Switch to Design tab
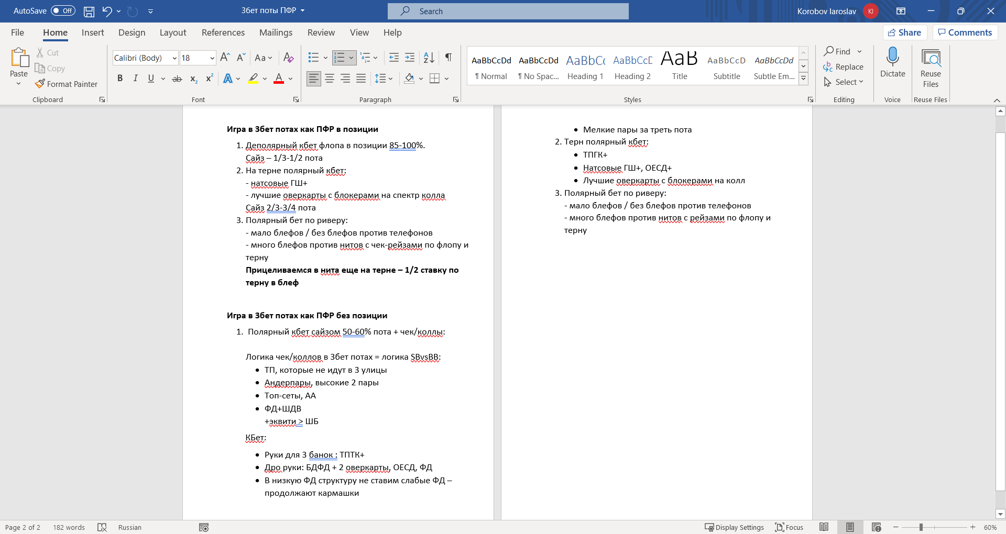Viewport: 1006px width, 534px height. click(x=132, y=32)
